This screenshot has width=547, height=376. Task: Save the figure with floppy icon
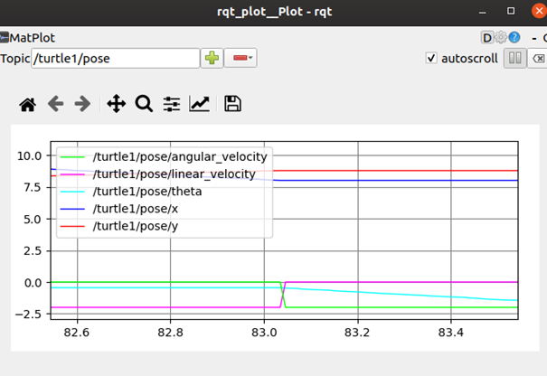(232, 104)
